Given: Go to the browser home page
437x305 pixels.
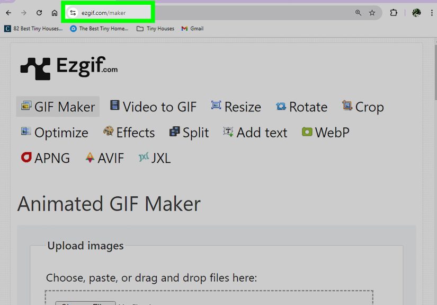Looking at the screenshot, I should coord(55,13).
